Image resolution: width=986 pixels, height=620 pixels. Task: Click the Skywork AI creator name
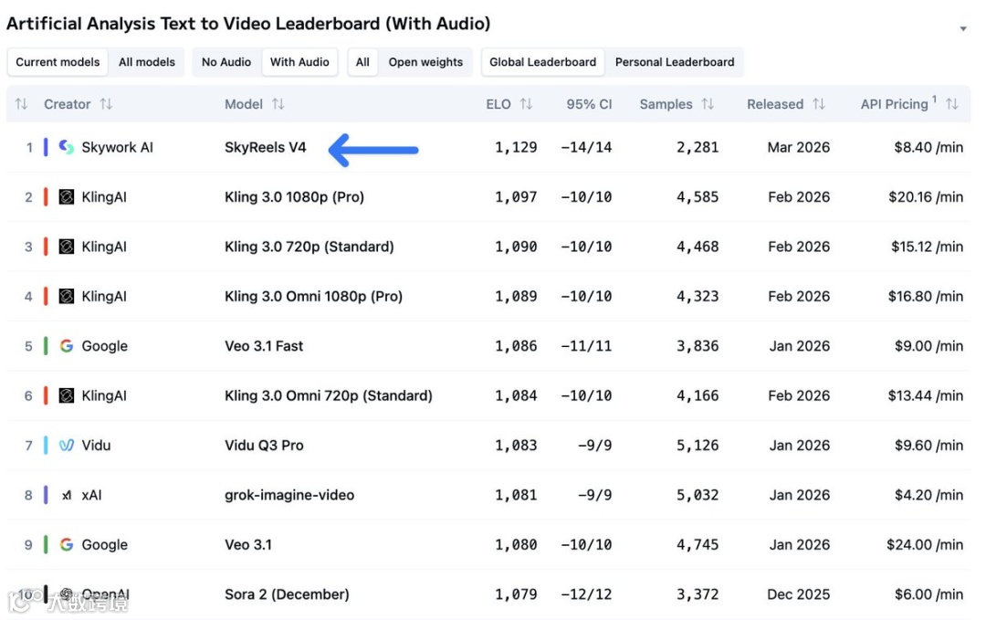[x=117, y=147]
